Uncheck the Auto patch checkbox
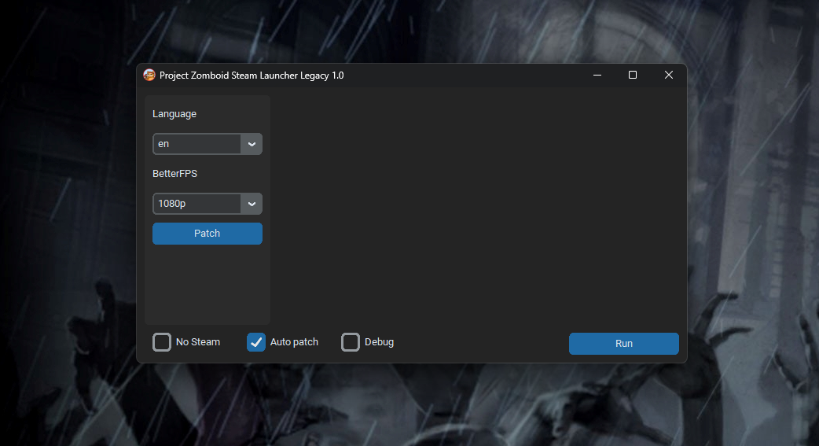This screenshot has width=819, height=446. [256, 342]
